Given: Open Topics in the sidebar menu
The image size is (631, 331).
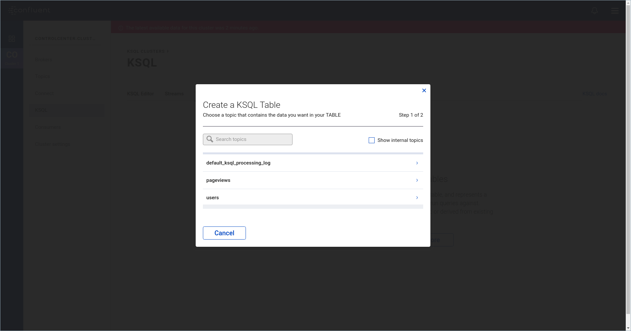Looking at the screenshot, I should coord(42,76).
